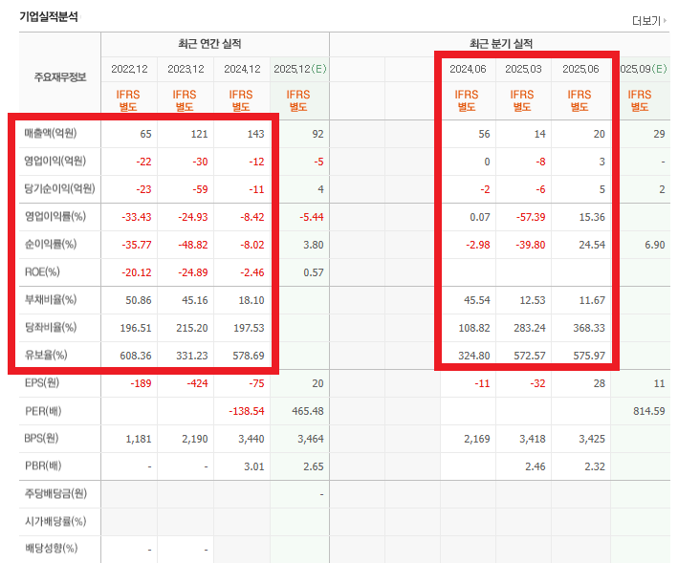678x563 pixels.
Task: Click the 2025.12(E) estimate column header
Action: tap(299, 69)
